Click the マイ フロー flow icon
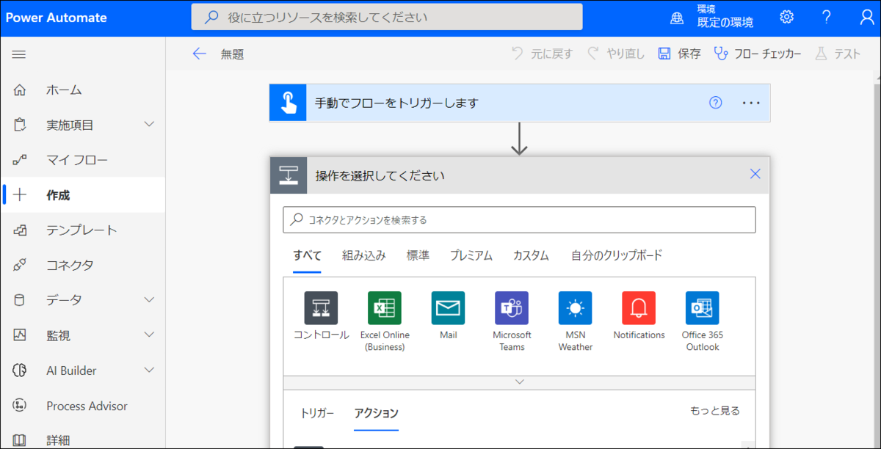Screen dimensions: 881x449 pyautogui.click(x=20, y=160)
